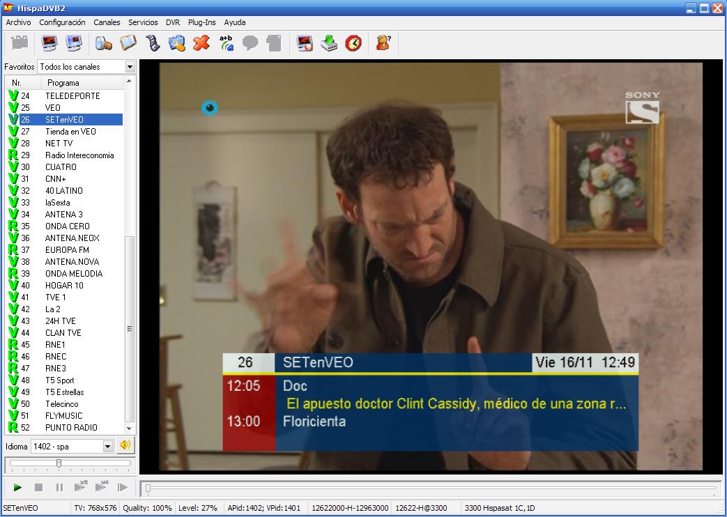Click the blue monitor icon beside the magnifier icon
The height and width of the screenshot is (517, 727).
[74, 43]
